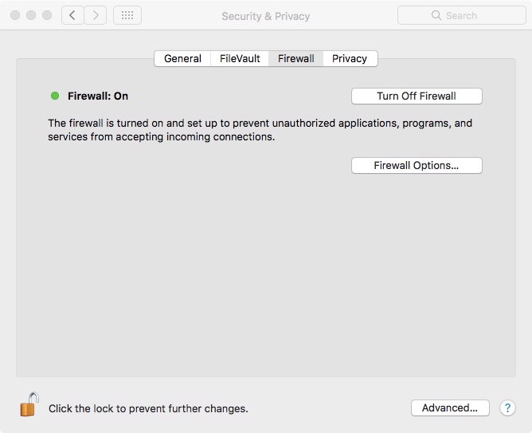
Task: Click the magnifying glass search icon
Action: point(436,15)
